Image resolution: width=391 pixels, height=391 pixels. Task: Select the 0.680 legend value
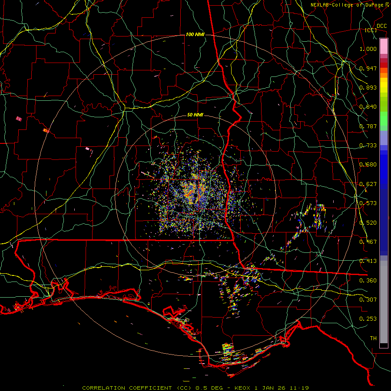368,165
